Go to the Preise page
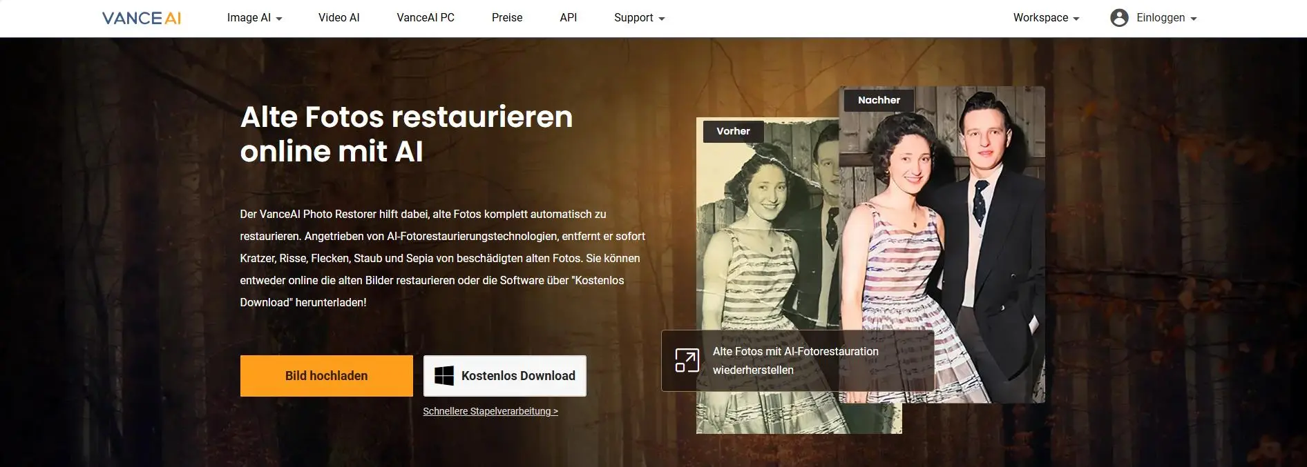The height and width of the screenshot is (467, 1307). tap(507, 18)
